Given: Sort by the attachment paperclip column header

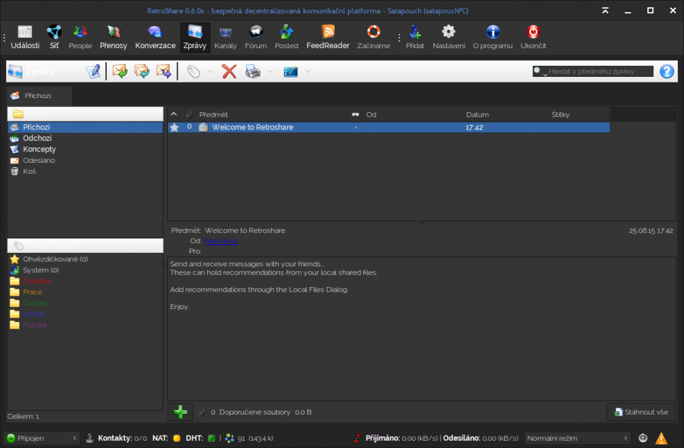Looking at the screenshot, I should pyautogui.click(x=189, y=115).
